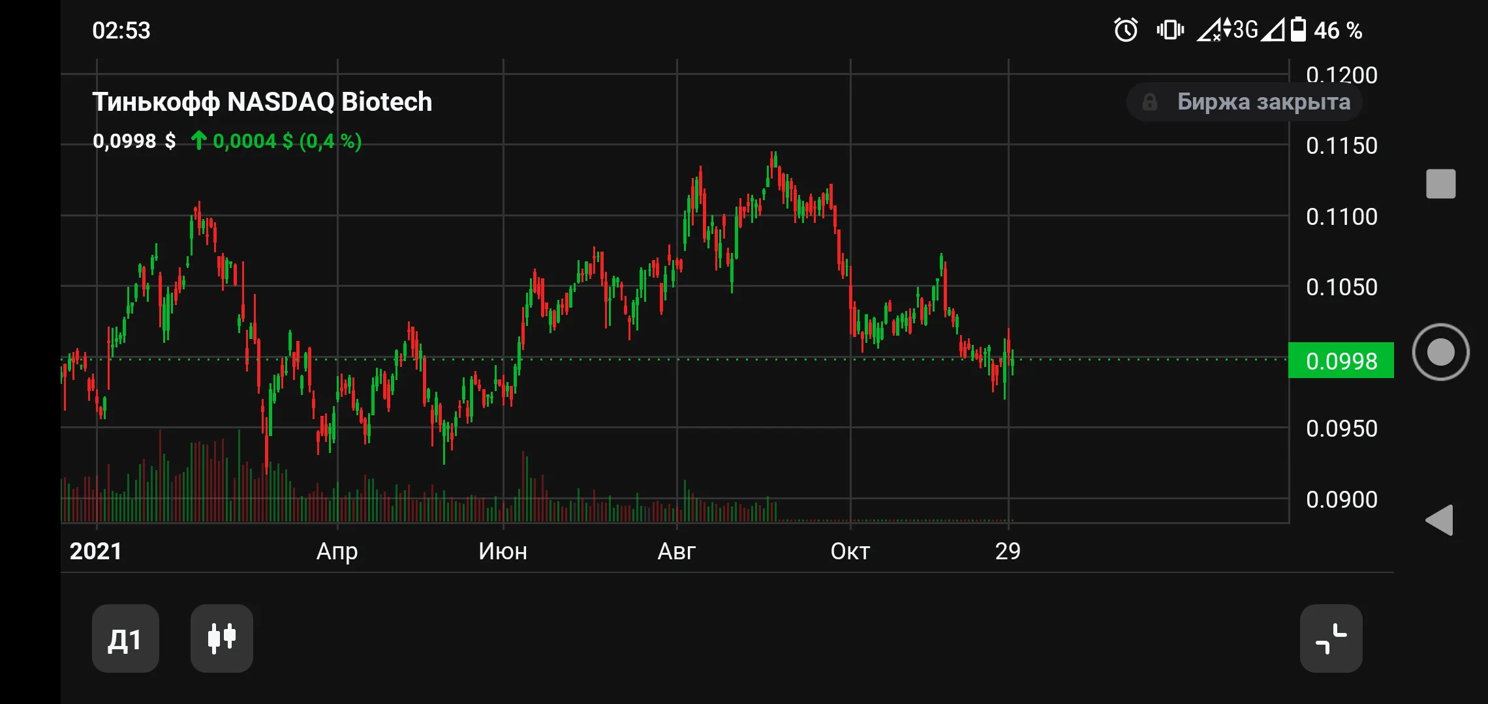Tap the lock icon in exchange badge
The height and width of the screenshot is (704, 1488).
point(1150,102)
